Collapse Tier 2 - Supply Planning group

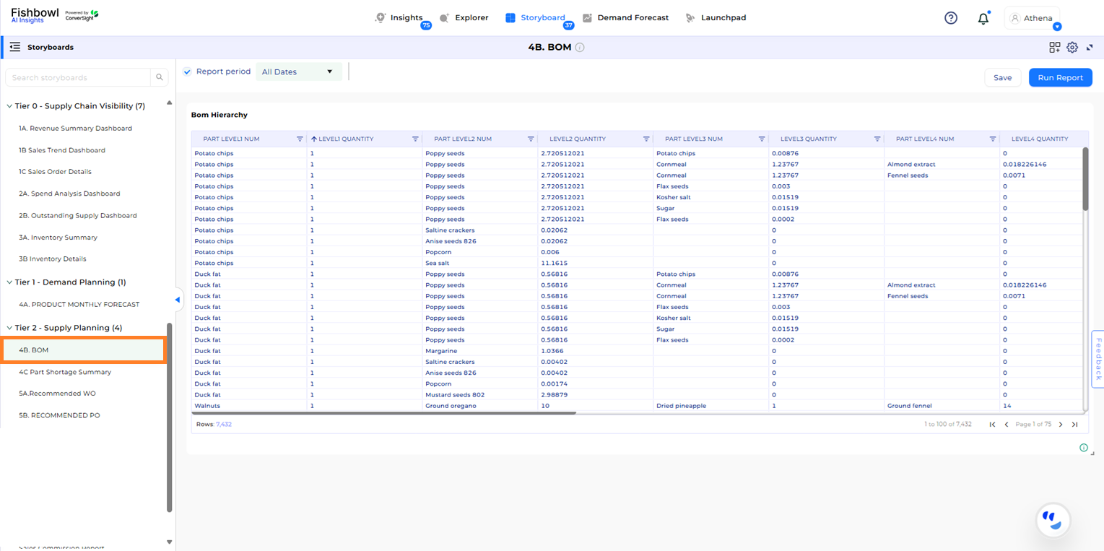[x=9, y=328]
